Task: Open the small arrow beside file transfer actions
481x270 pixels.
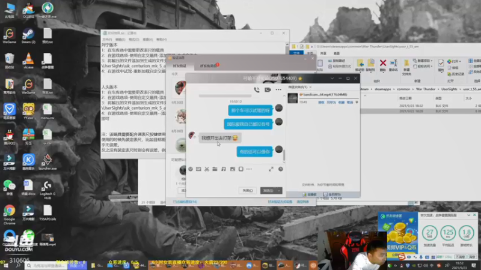Action: pos(357,102)
